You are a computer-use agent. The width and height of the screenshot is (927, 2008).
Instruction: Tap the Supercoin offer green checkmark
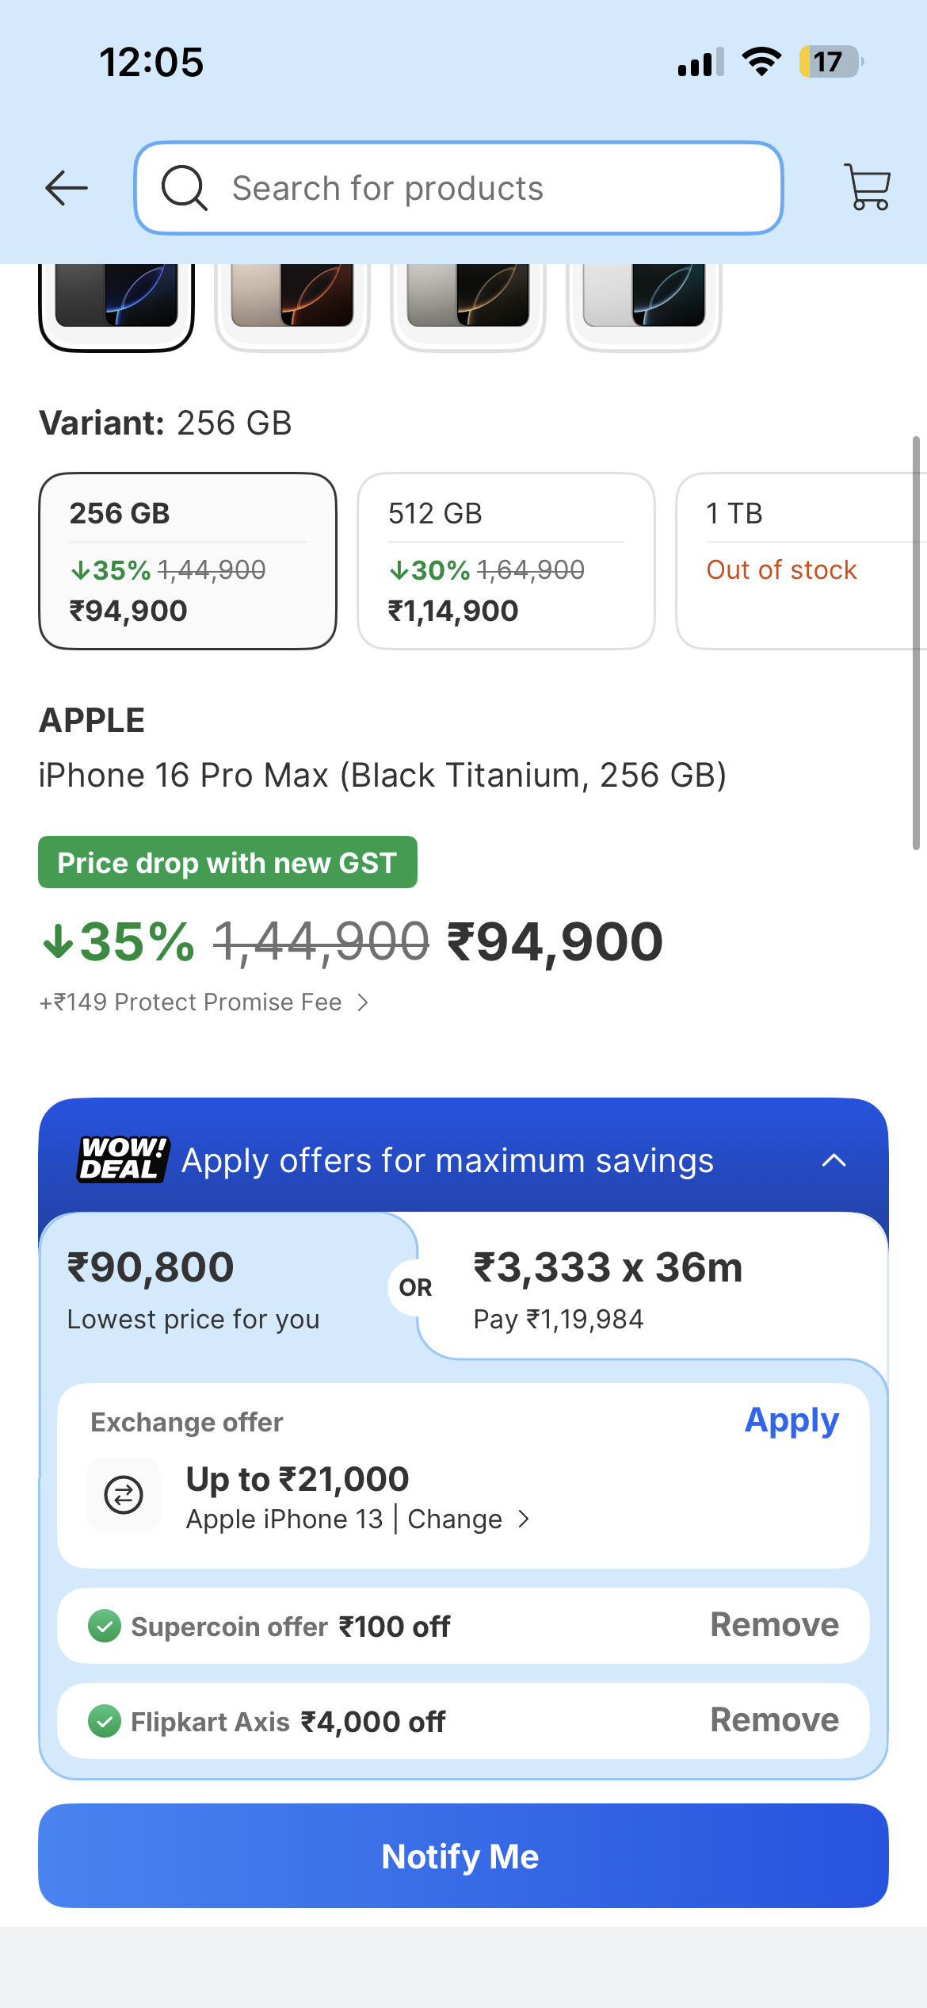(105, 1627)
